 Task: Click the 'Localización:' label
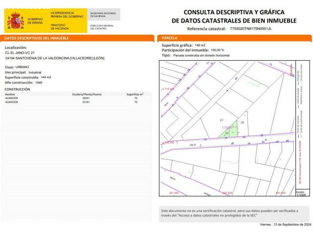pyautogui.click(x=16, y=47)
